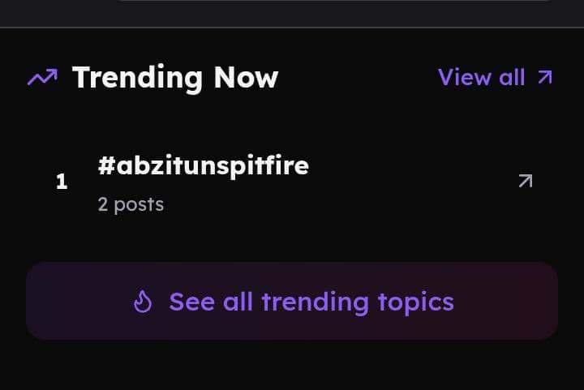This screenshot has width=584, height=390.
Task: Select the rank number 1 badge
Action: [x=62, y=182]
